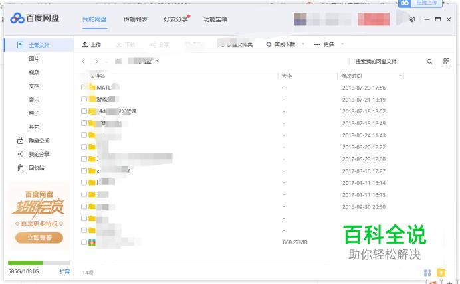The width and height of the screenshot is (460, 284).
Task: Click archive file icon in 868.27MB row
Action: [92, 242]
